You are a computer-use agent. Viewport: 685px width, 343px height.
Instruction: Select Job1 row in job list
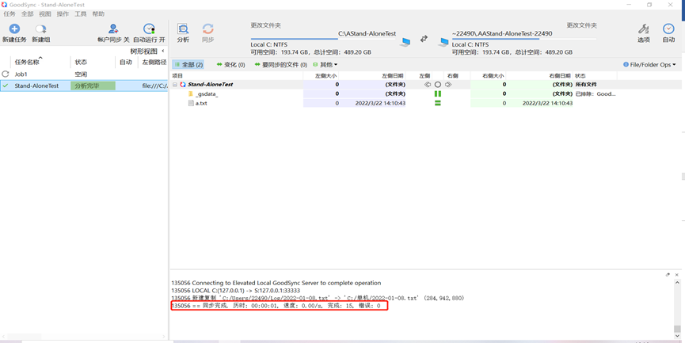84,74
